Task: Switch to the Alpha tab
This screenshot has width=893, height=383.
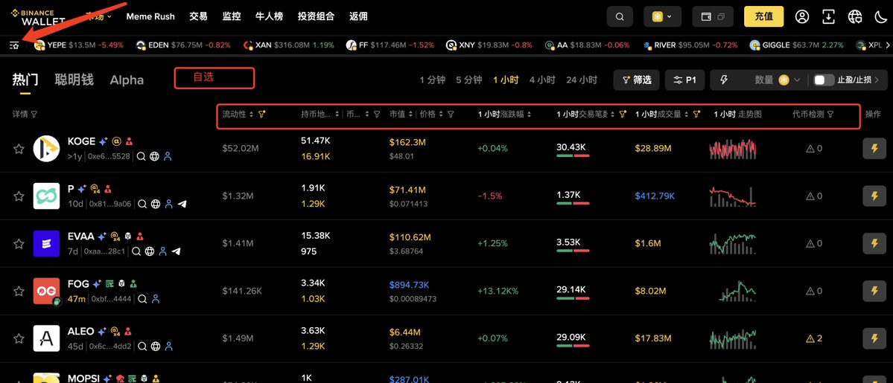Action: pyautogui.click(x=127, y=80)
